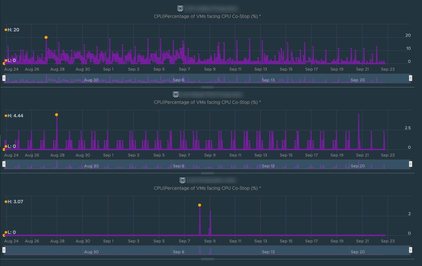Click the resize divider below the bottom chart
The height and width of the screenshot is (266, 422).
207,259
